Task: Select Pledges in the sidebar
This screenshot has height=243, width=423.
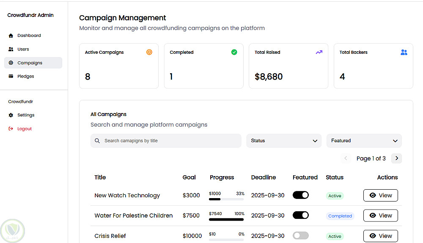Action: coord(25,77)
